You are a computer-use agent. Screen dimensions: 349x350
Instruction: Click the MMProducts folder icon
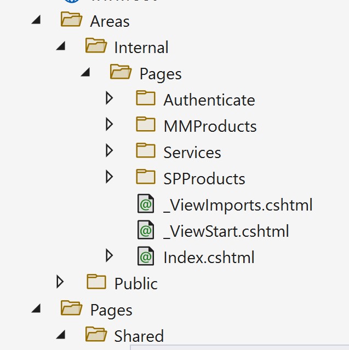[x=146, y=124]
